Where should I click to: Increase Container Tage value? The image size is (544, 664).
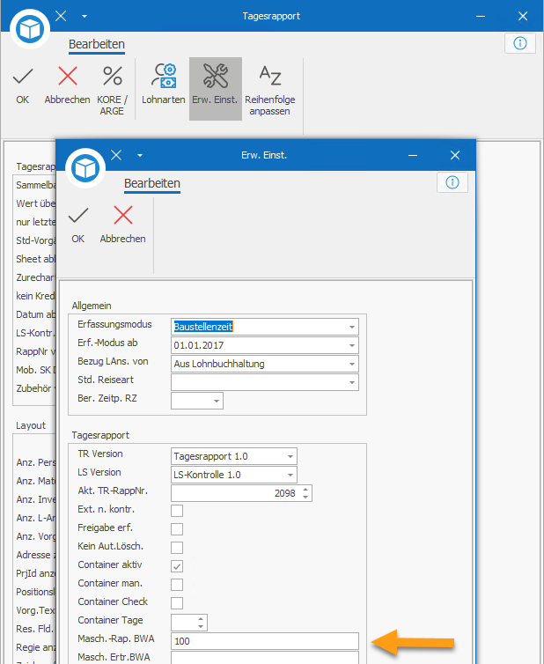pyautogui.click(x=201, y=619)
